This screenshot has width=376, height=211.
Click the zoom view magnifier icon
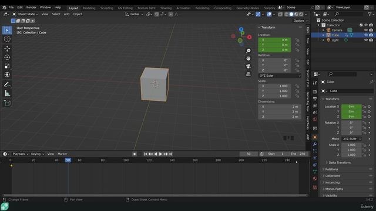pos(249,51)
